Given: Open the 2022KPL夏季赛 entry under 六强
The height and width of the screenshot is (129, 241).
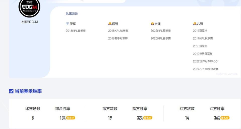Looking at the screenshot, I should pyautogui.click(x=160, y=31).
